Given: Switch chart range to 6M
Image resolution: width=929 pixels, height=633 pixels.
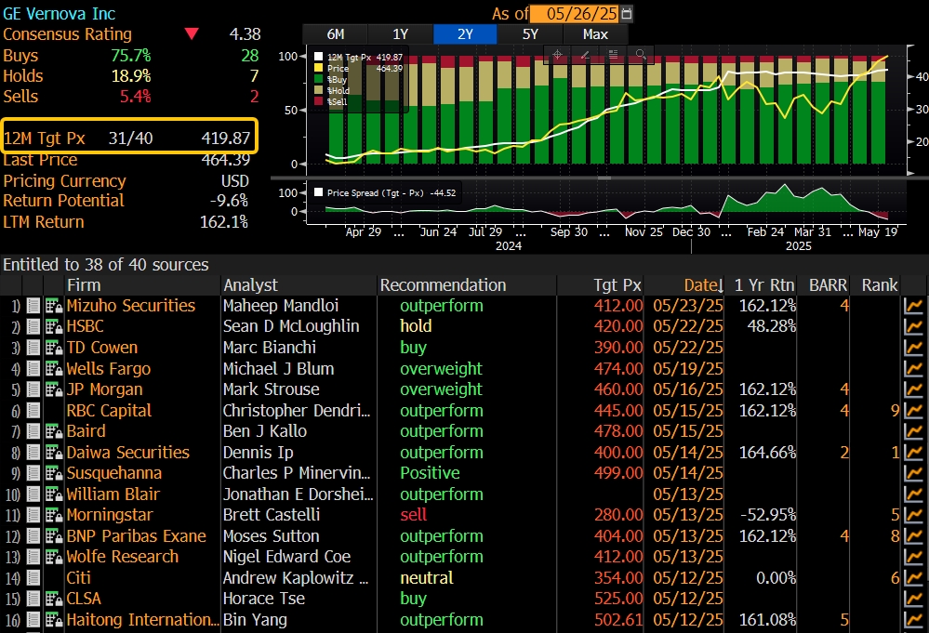Looking at the screenshot, I should click(x=336, y=34).
